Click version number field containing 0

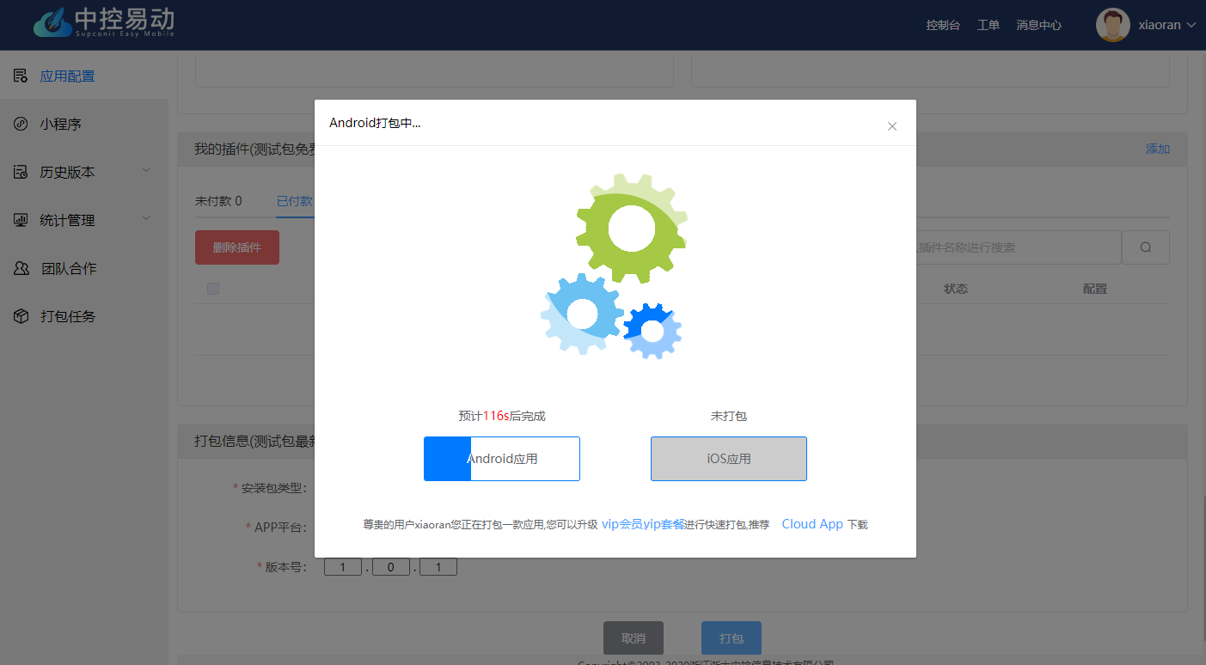pos(391,567)
